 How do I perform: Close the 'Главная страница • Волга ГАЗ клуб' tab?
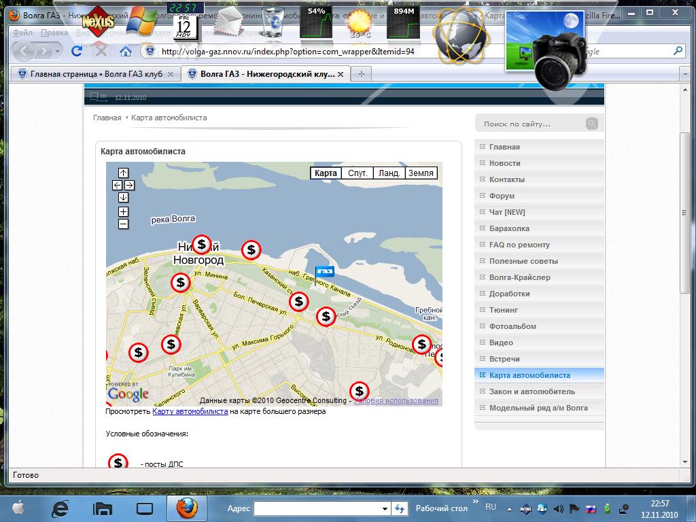pyautogui.click(x=171, y=74)
